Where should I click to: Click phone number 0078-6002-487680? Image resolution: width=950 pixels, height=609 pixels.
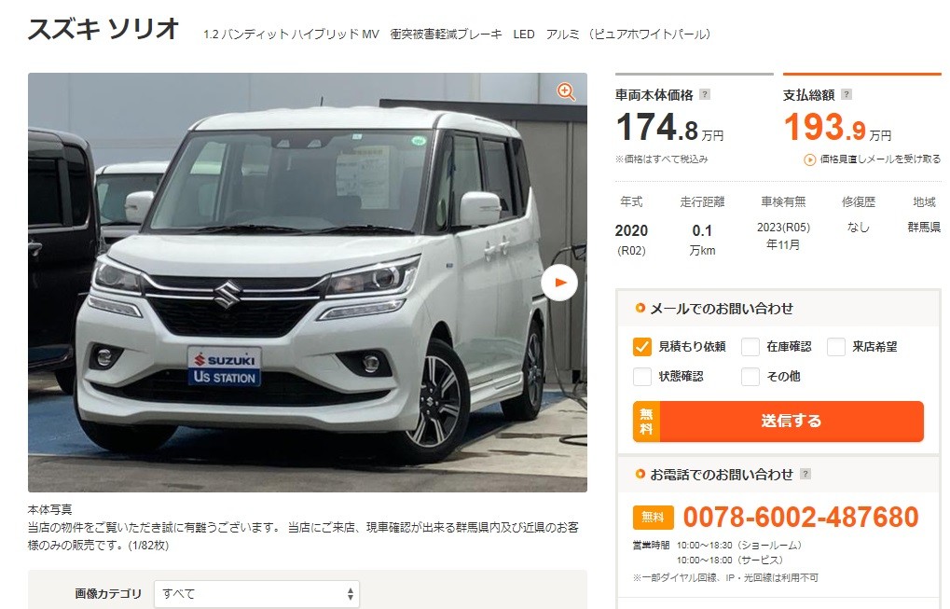click(801, 517)
